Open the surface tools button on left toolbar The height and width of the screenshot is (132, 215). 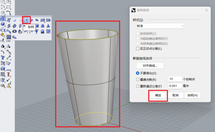3,18
